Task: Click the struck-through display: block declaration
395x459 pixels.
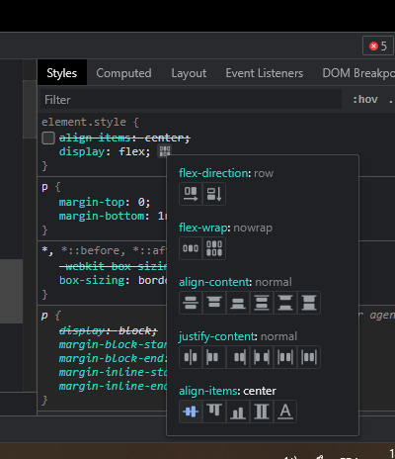Action: click(x=109, y=330)
